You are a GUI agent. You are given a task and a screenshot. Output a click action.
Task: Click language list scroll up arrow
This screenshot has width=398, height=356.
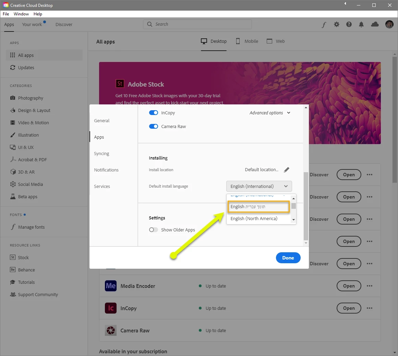[294, 199]
